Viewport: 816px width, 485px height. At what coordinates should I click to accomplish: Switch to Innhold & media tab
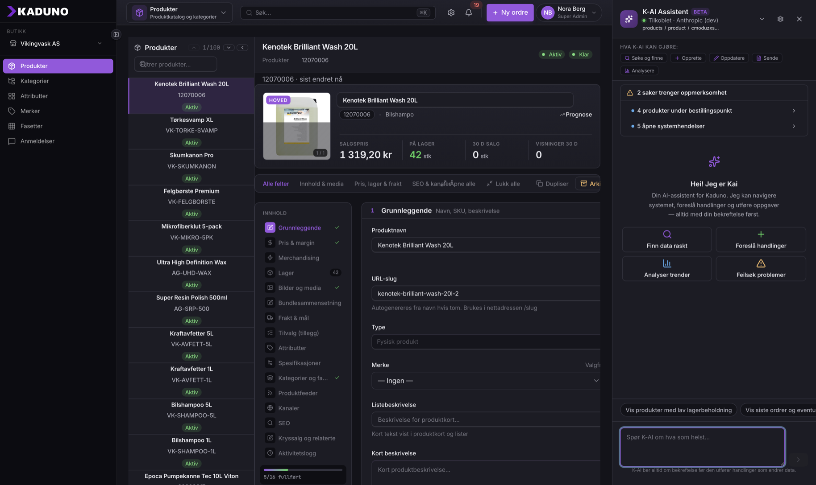(x=321, y=184)
